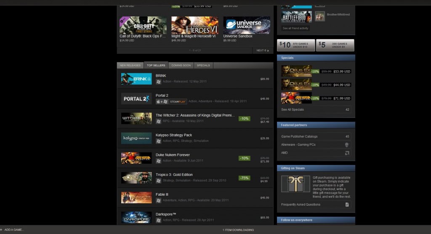Click Add a Game at bottom
This screenshot has width=431, height=234.
(14, 230)
